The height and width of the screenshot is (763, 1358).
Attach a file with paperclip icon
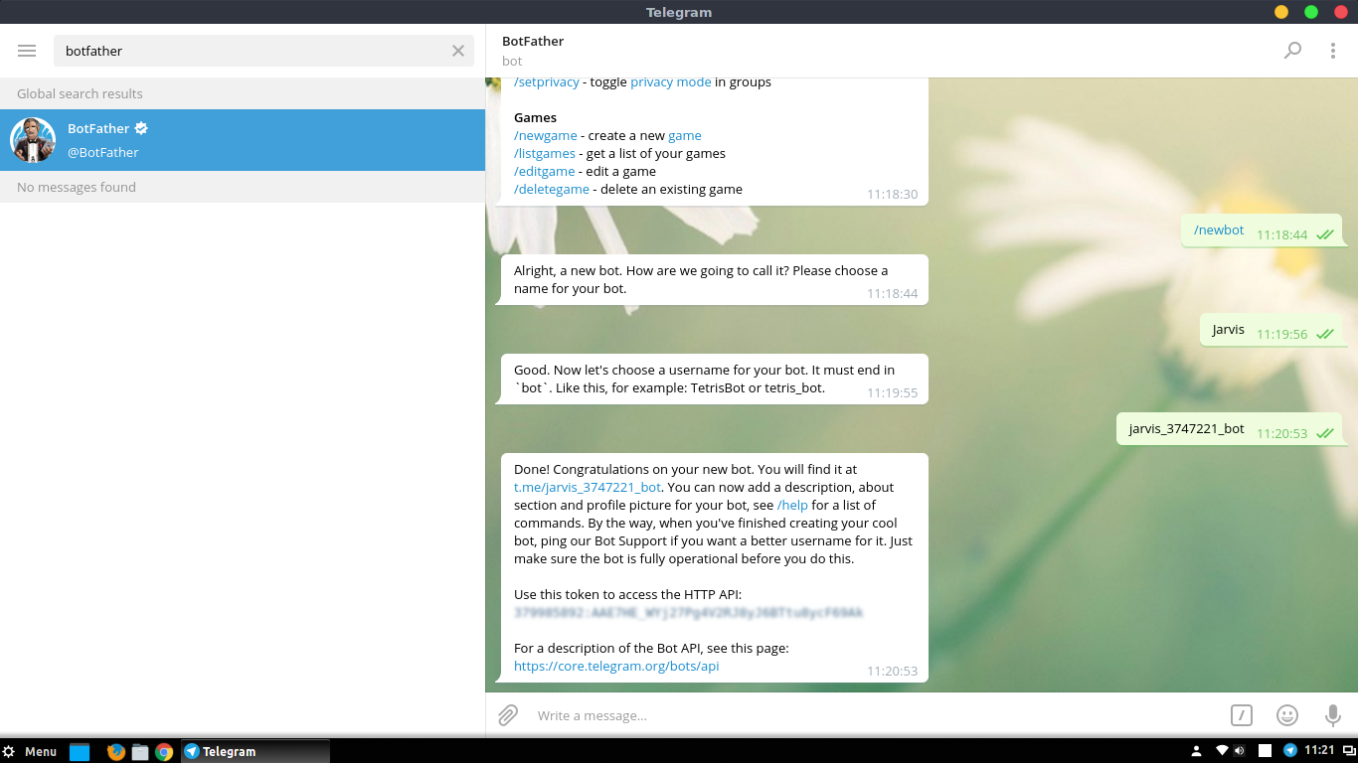508,715
